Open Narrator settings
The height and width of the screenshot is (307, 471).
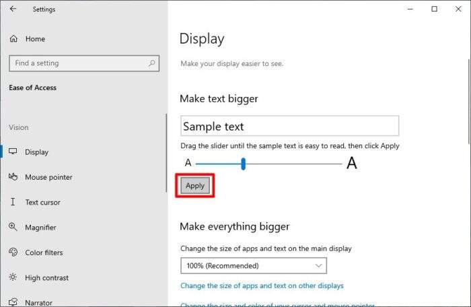[x=38, y=302]
